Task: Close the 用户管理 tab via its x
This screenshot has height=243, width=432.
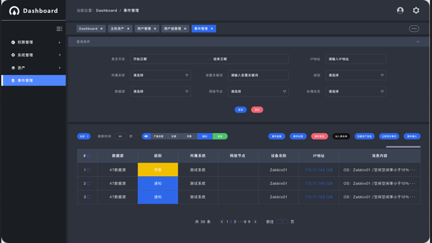Action: pos(155,28)
